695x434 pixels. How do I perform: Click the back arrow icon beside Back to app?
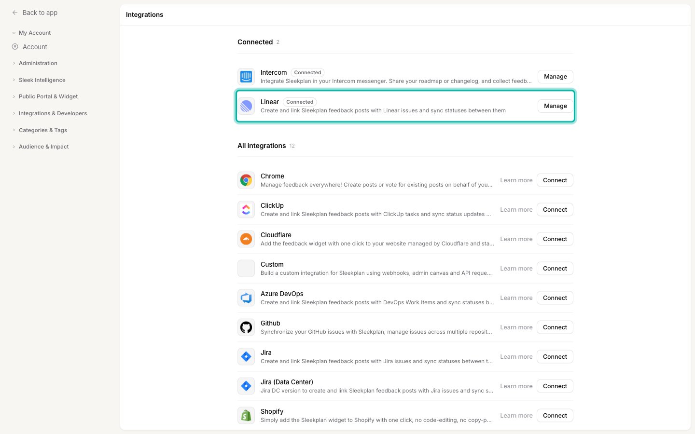point(15,13)
